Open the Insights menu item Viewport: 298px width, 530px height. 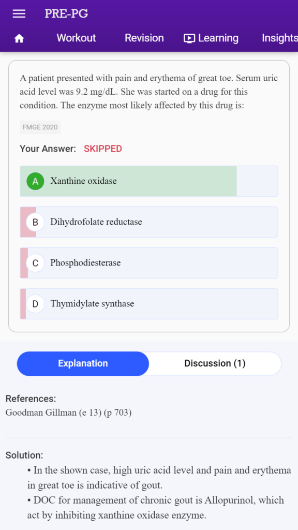coord(280,38)
